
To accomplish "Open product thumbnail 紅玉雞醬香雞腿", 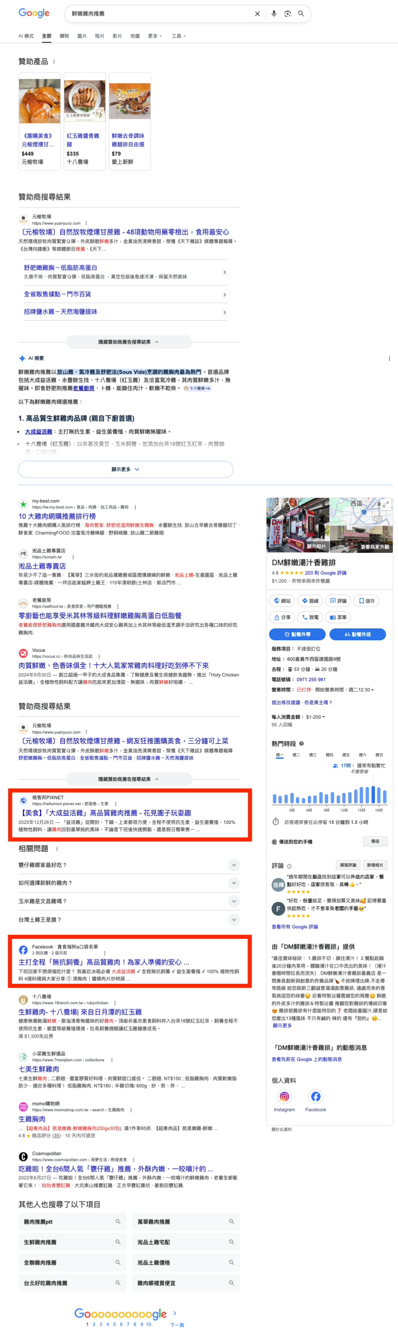I will [85, 101].
